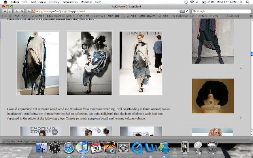Screen dimensions: 253x158
Task: Open JENA.THEO runway photo
Action: [x=141, y=63]
